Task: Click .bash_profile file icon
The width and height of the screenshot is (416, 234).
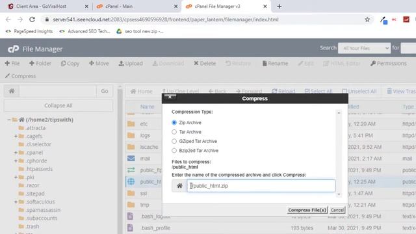Action: pyautogui.click(x=130, y=227)
